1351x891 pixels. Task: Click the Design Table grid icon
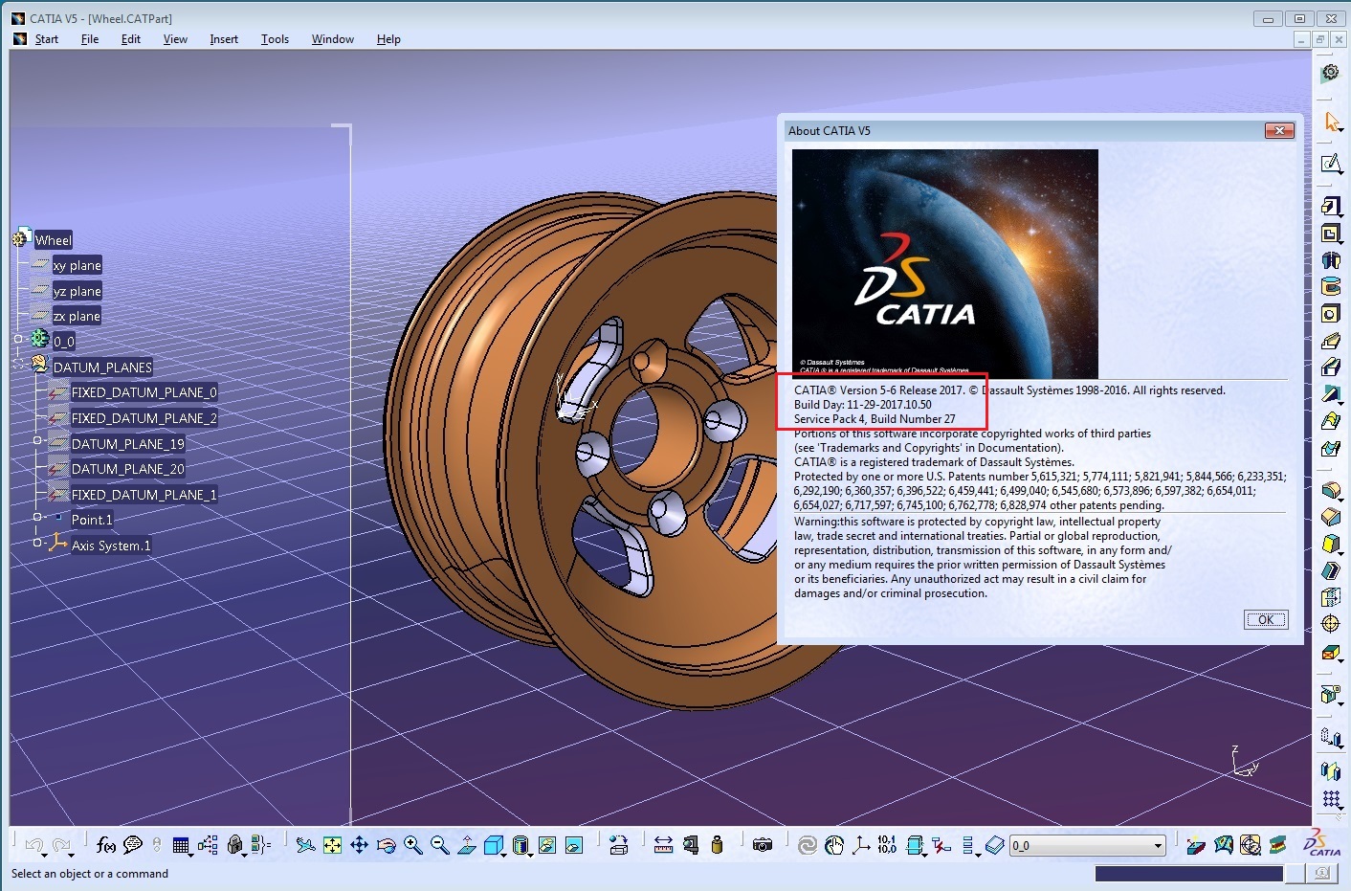coord(181,845)
